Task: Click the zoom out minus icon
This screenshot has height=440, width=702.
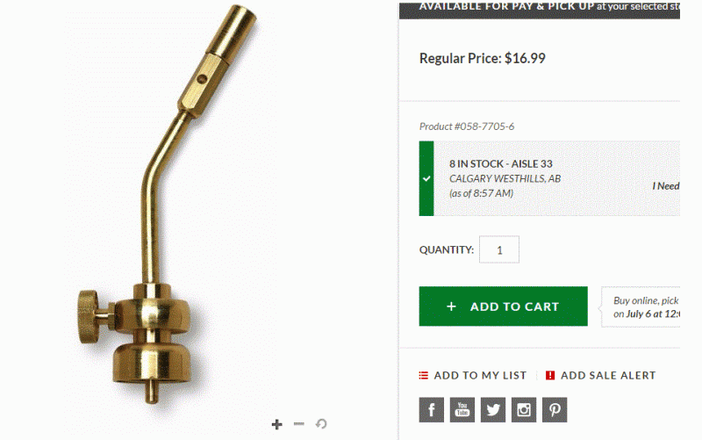Action: [298, 423]
